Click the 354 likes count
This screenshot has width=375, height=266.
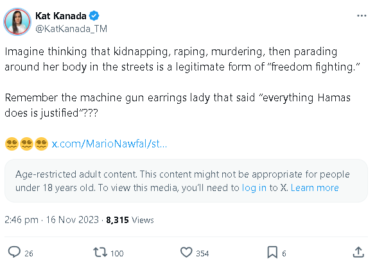click(x=202, y=253)
